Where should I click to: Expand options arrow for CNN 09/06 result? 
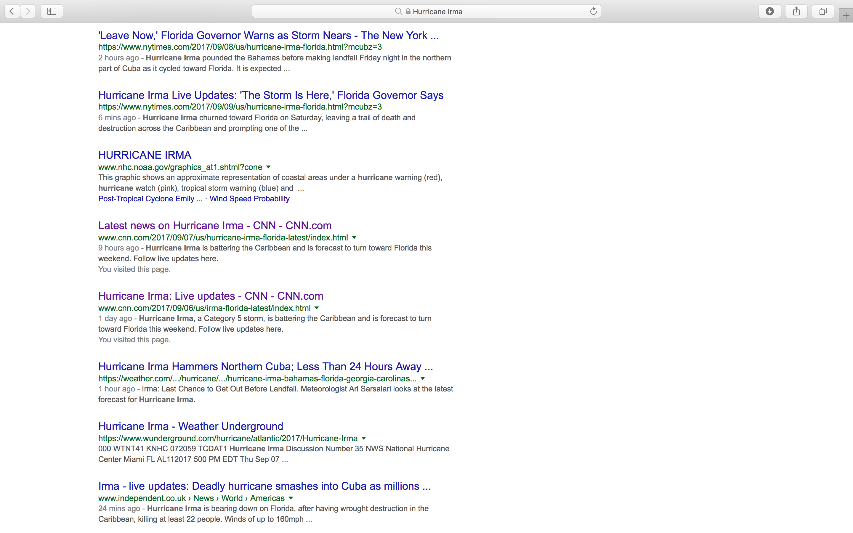coord(317,308)
